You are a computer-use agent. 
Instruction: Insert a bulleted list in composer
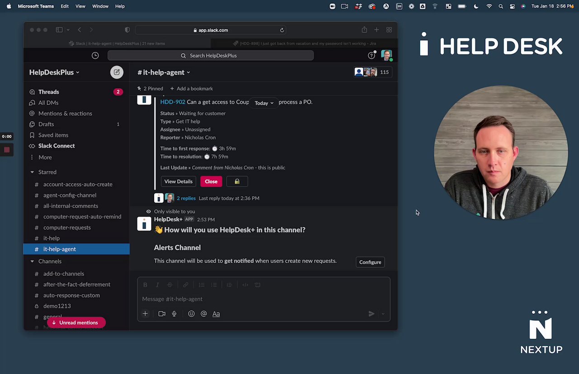pyautogui.click(x=214, y=285)
